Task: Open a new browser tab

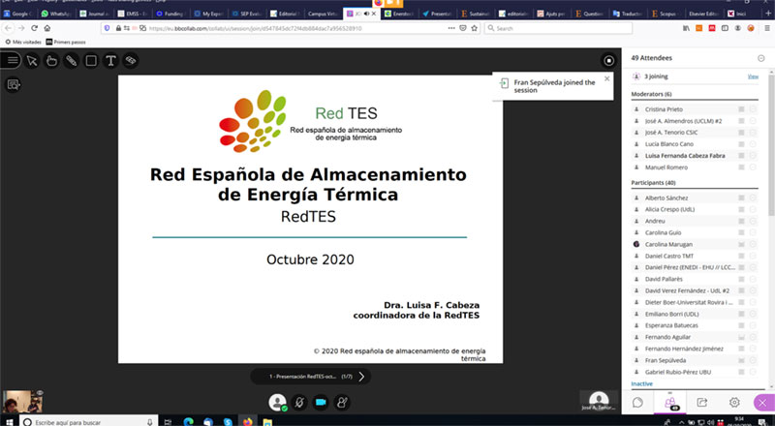Action: (x=769, y=14)
